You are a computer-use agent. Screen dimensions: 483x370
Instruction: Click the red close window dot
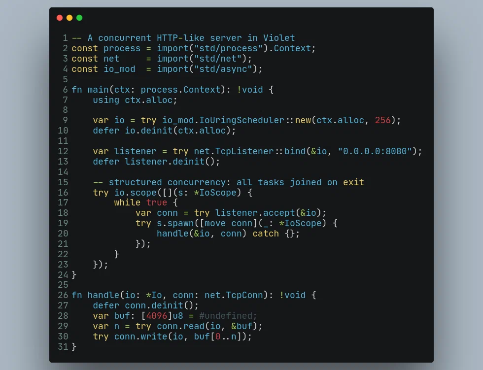pyautogui.click(x=60, y=18)
